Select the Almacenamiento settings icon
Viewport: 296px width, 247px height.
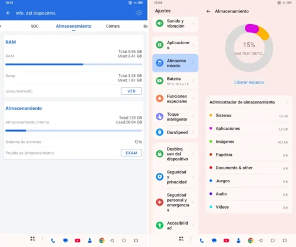[159, 63]
